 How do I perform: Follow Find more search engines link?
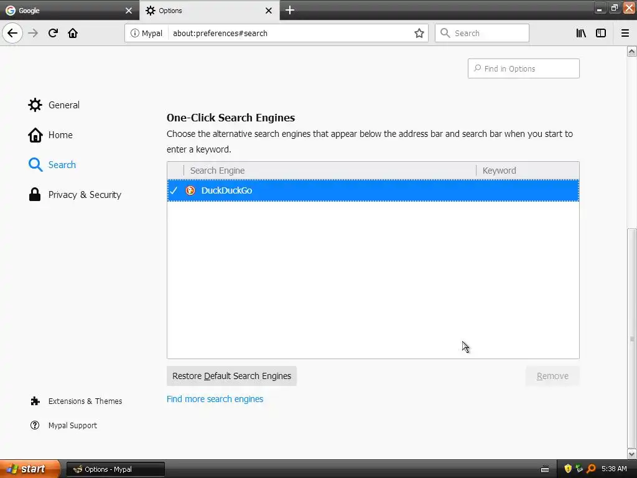click(x=215, y=399)
